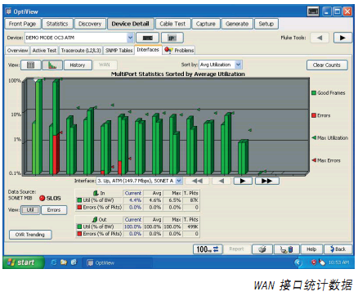The height and width of the screenshot is (296, 358).
Task: Switch to Active Test sub-tab
Action: pyautogui.click(x=44, y=51)
